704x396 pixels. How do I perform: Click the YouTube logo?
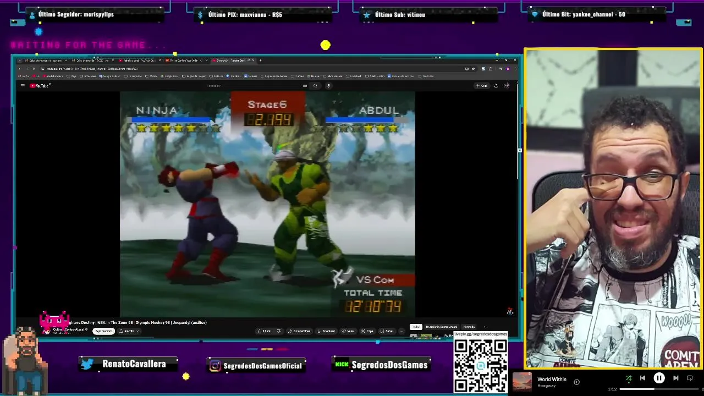click(40, 85)
